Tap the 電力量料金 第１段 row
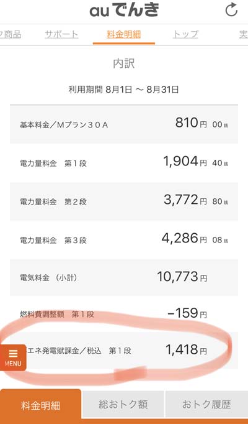This screenshot has height=424, width=248. [x=124, y=163]
